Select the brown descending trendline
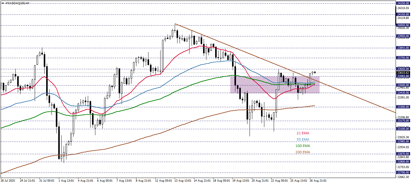 [x=285, y=68]
